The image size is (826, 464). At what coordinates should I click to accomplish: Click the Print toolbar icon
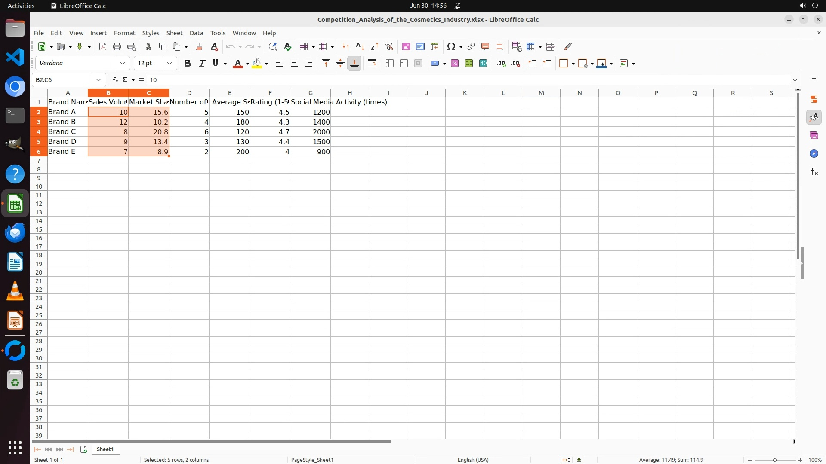[x=117, y=46]
